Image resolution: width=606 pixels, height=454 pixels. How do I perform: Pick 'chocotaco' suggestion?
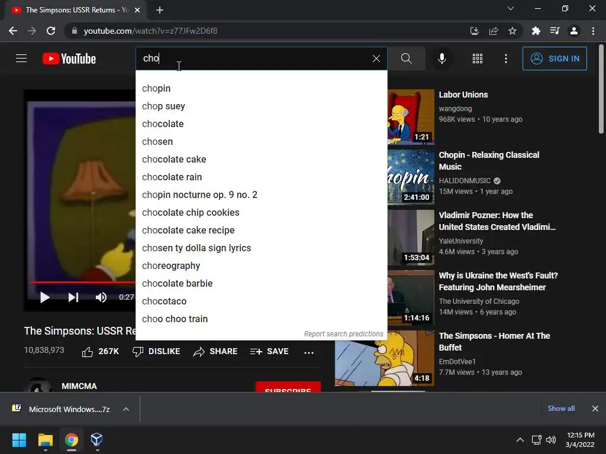click(x=261, y=301)
